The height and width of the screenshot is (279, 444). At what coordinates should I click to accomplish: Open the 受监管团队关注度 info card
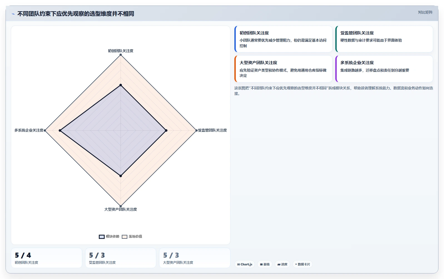(x=384, y=39)
